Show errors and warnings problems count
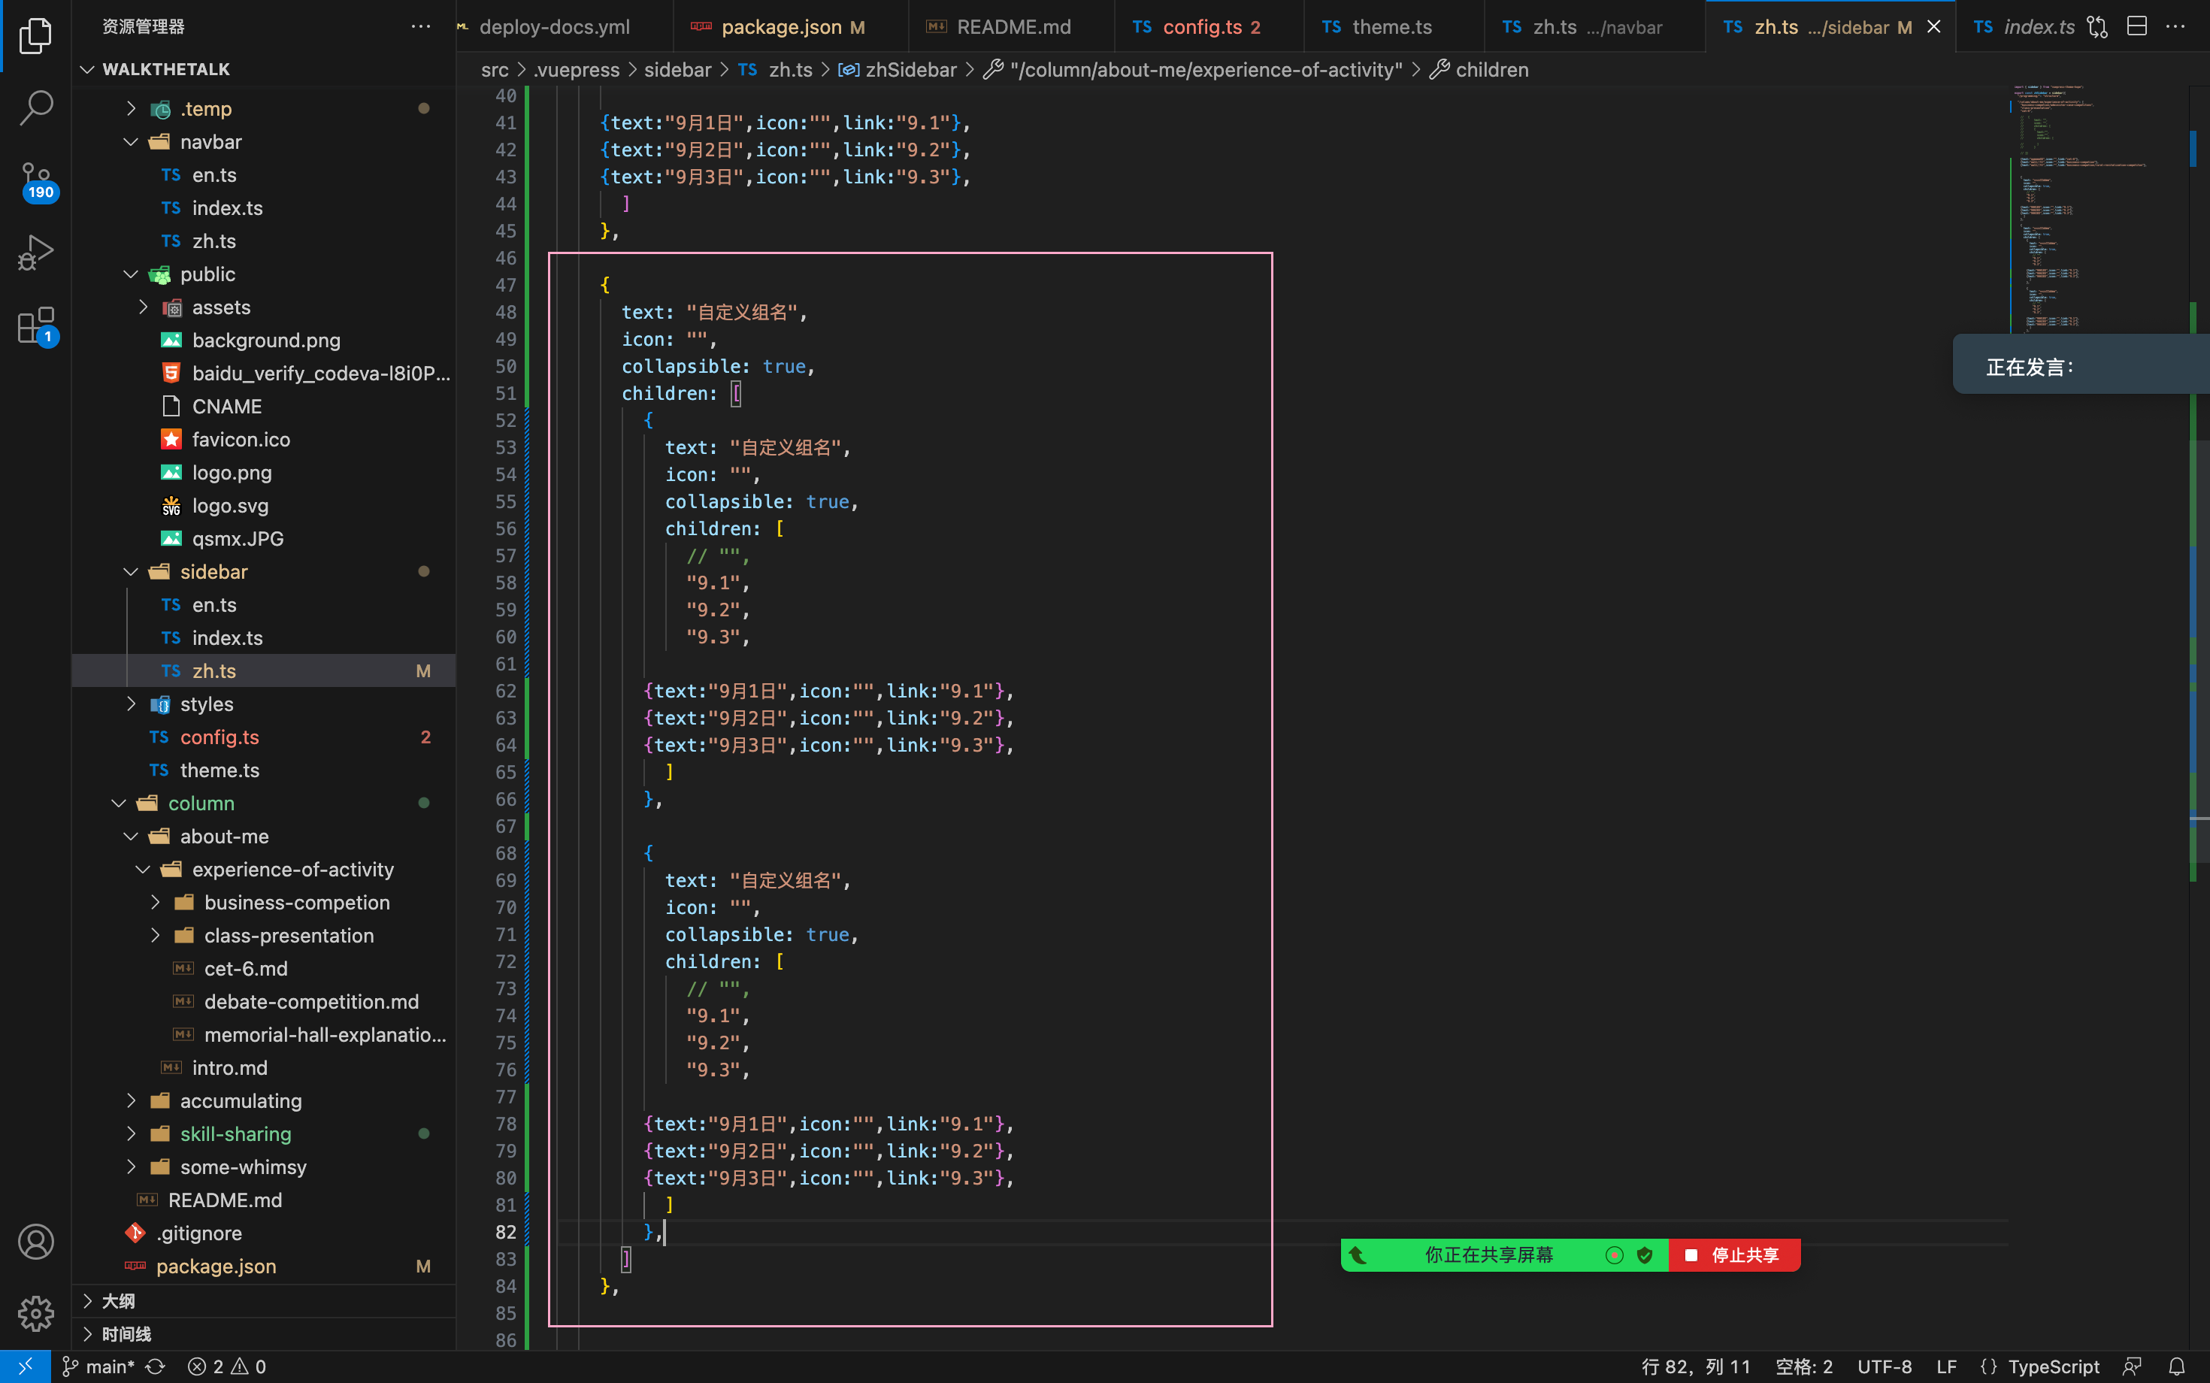The image size is (2210, 1383). 227,1366
